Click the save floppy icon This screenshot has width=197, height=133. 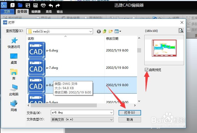[28, 5]
